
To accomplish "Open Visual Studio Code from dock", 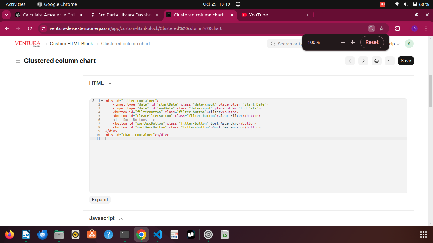I will click(158, 234).
